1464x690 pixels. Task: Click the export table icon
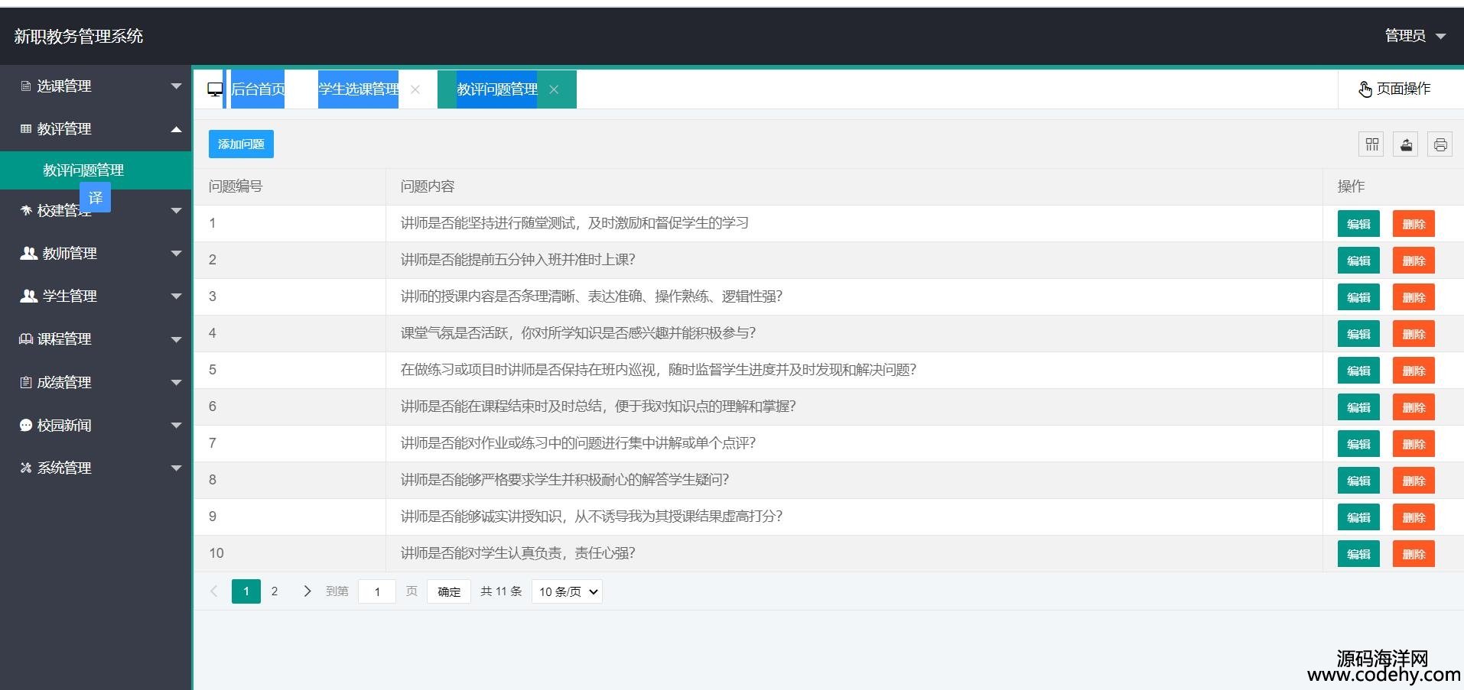[x=1406, y=144]
